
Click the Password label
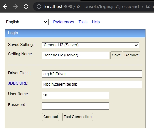[x=17, y=105]
